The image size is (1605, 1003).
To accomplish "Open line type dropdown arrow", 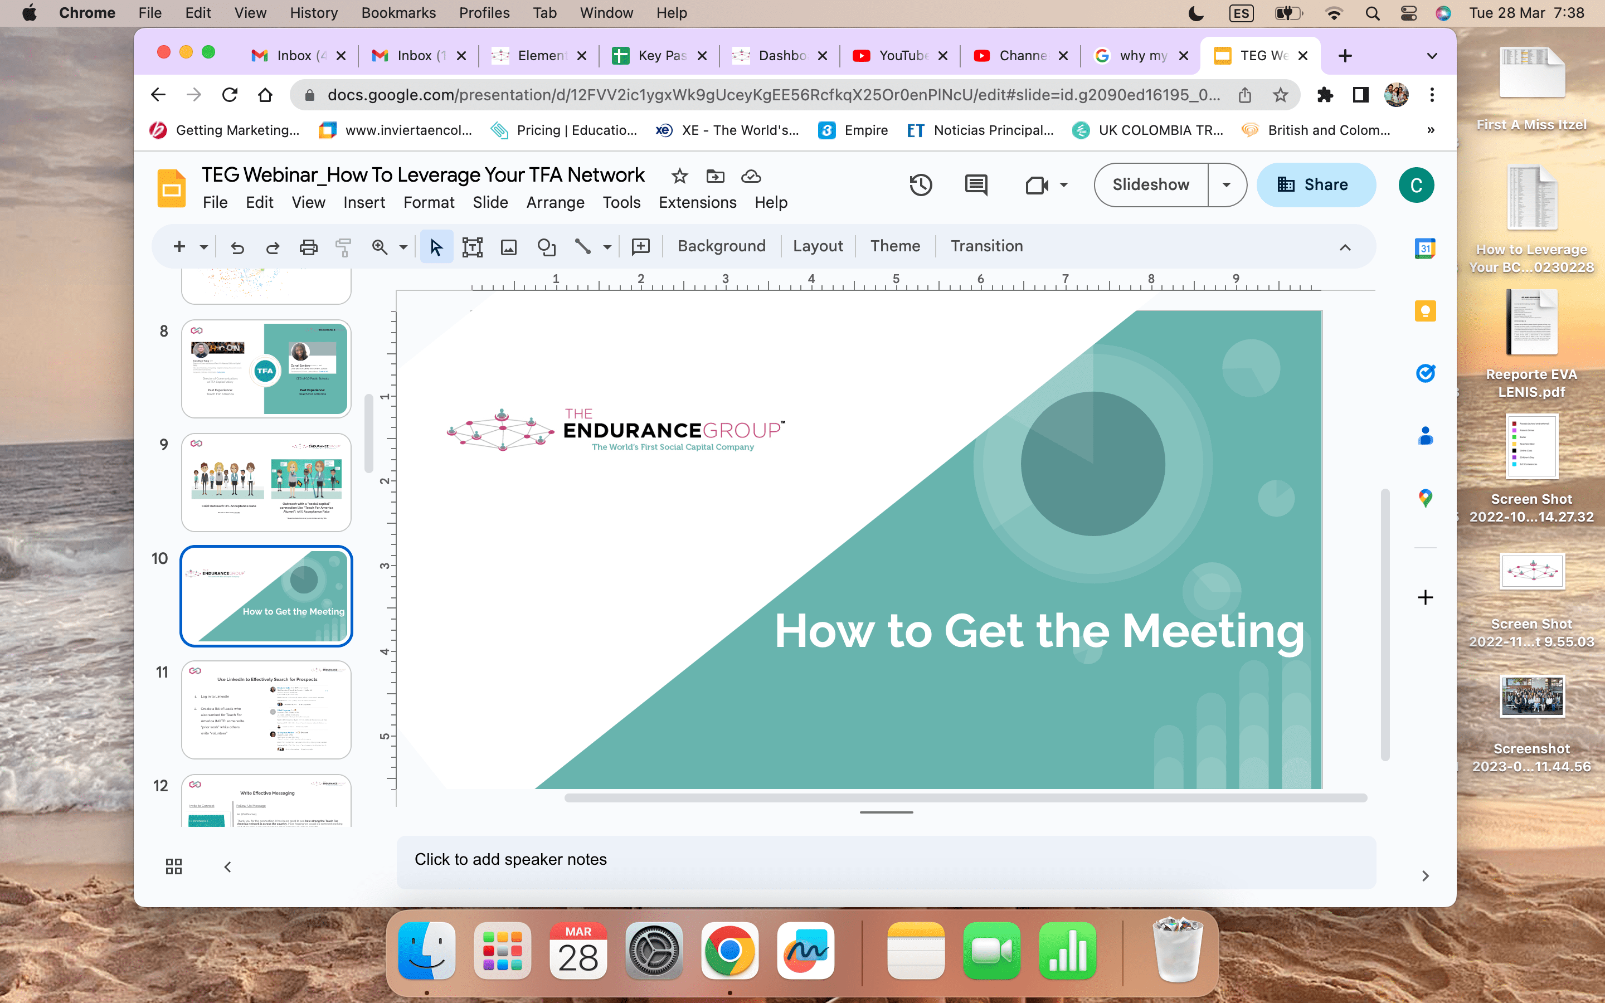I will pyautogui.click(x=607, y=247).
